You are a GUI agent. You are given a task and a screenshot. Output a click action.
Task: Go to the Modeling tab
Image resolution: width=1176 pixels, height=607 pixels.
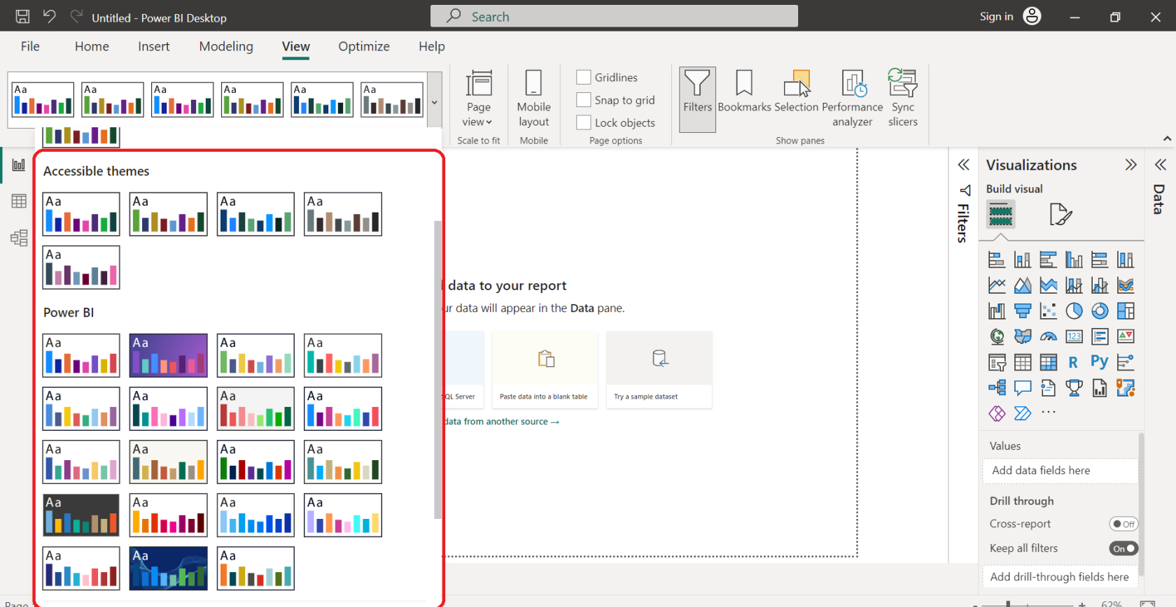pos(226,46)
